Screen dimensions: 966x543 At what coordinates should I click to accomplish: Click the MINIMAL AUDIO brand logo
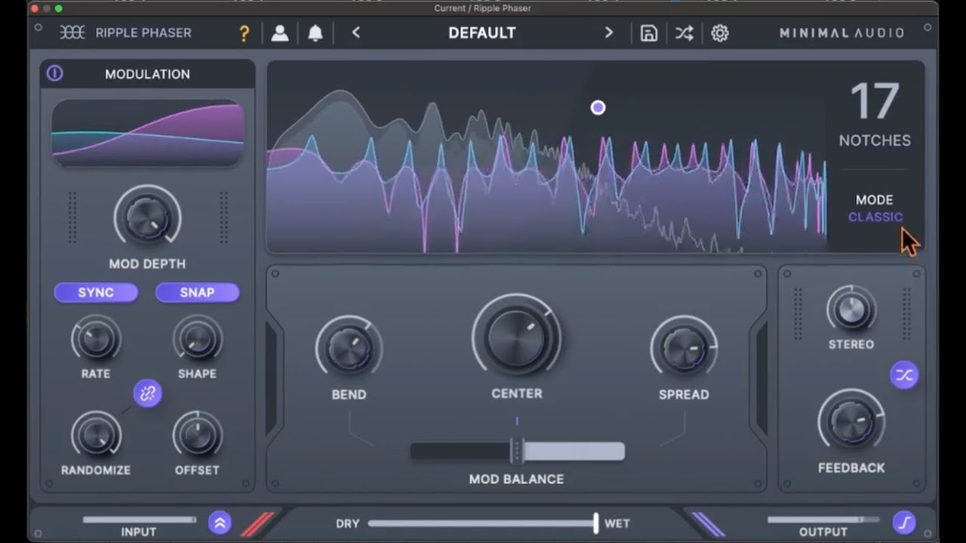pyautogui.click(x=841, y=33)
